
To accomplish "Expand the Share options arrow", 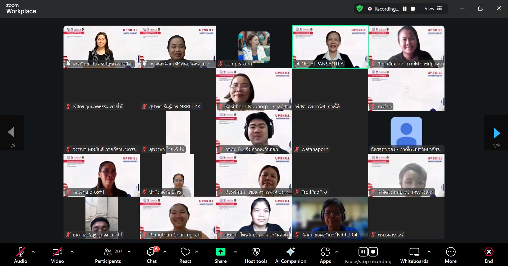I will [235, 252].
